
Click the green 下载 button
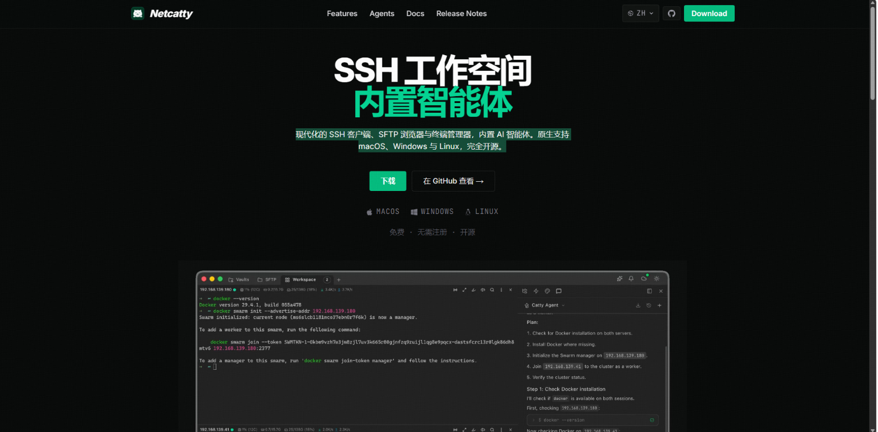click(388, 181)
